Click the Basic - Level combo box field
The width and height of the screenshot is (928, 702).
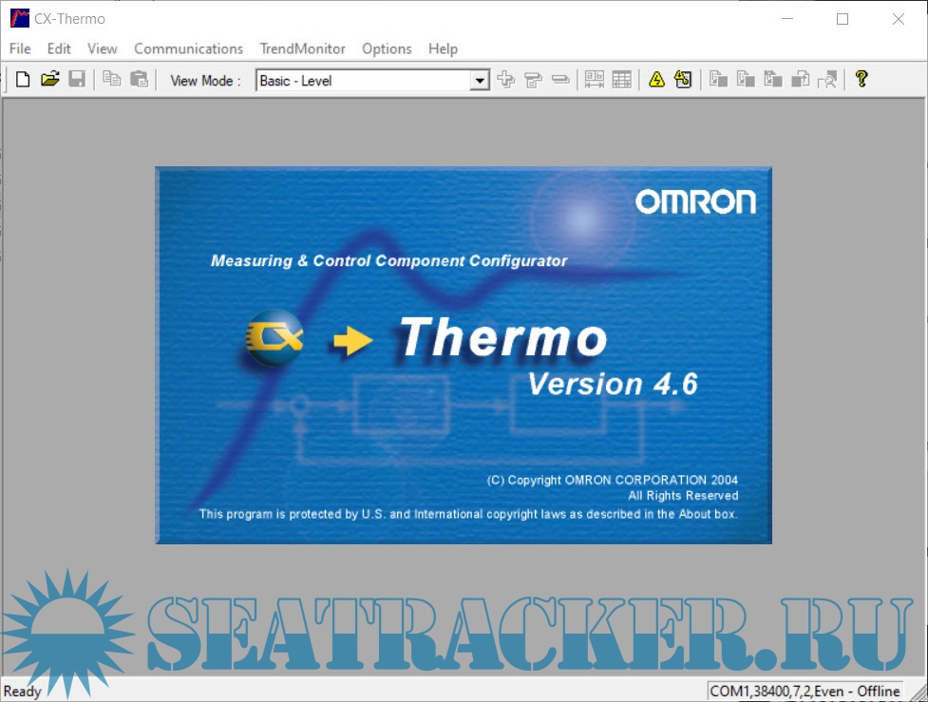363,81
